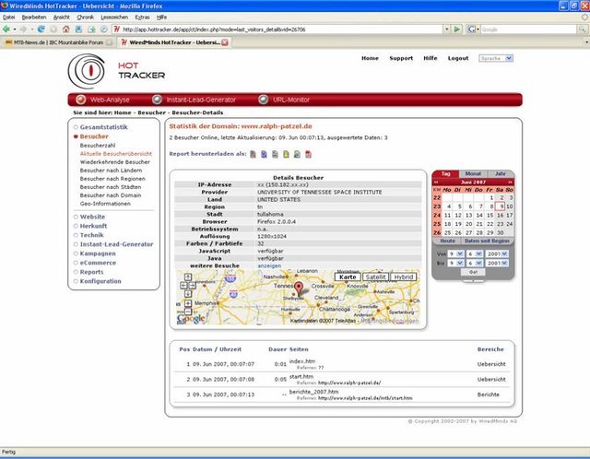The image size is (590, 459).
Task: Click the Google search input field
Action: [528, 29]
